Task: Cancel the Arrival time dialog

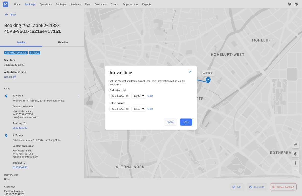Action: click(170, 122)
